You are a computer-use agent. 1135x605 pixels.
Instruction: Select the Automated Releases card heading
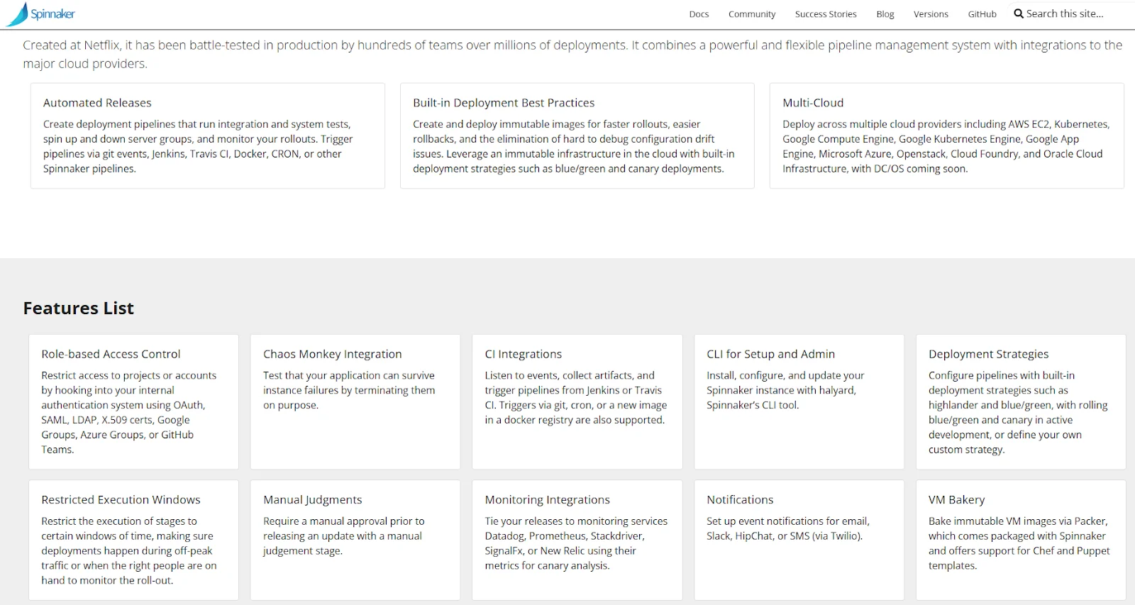point(97,103)
